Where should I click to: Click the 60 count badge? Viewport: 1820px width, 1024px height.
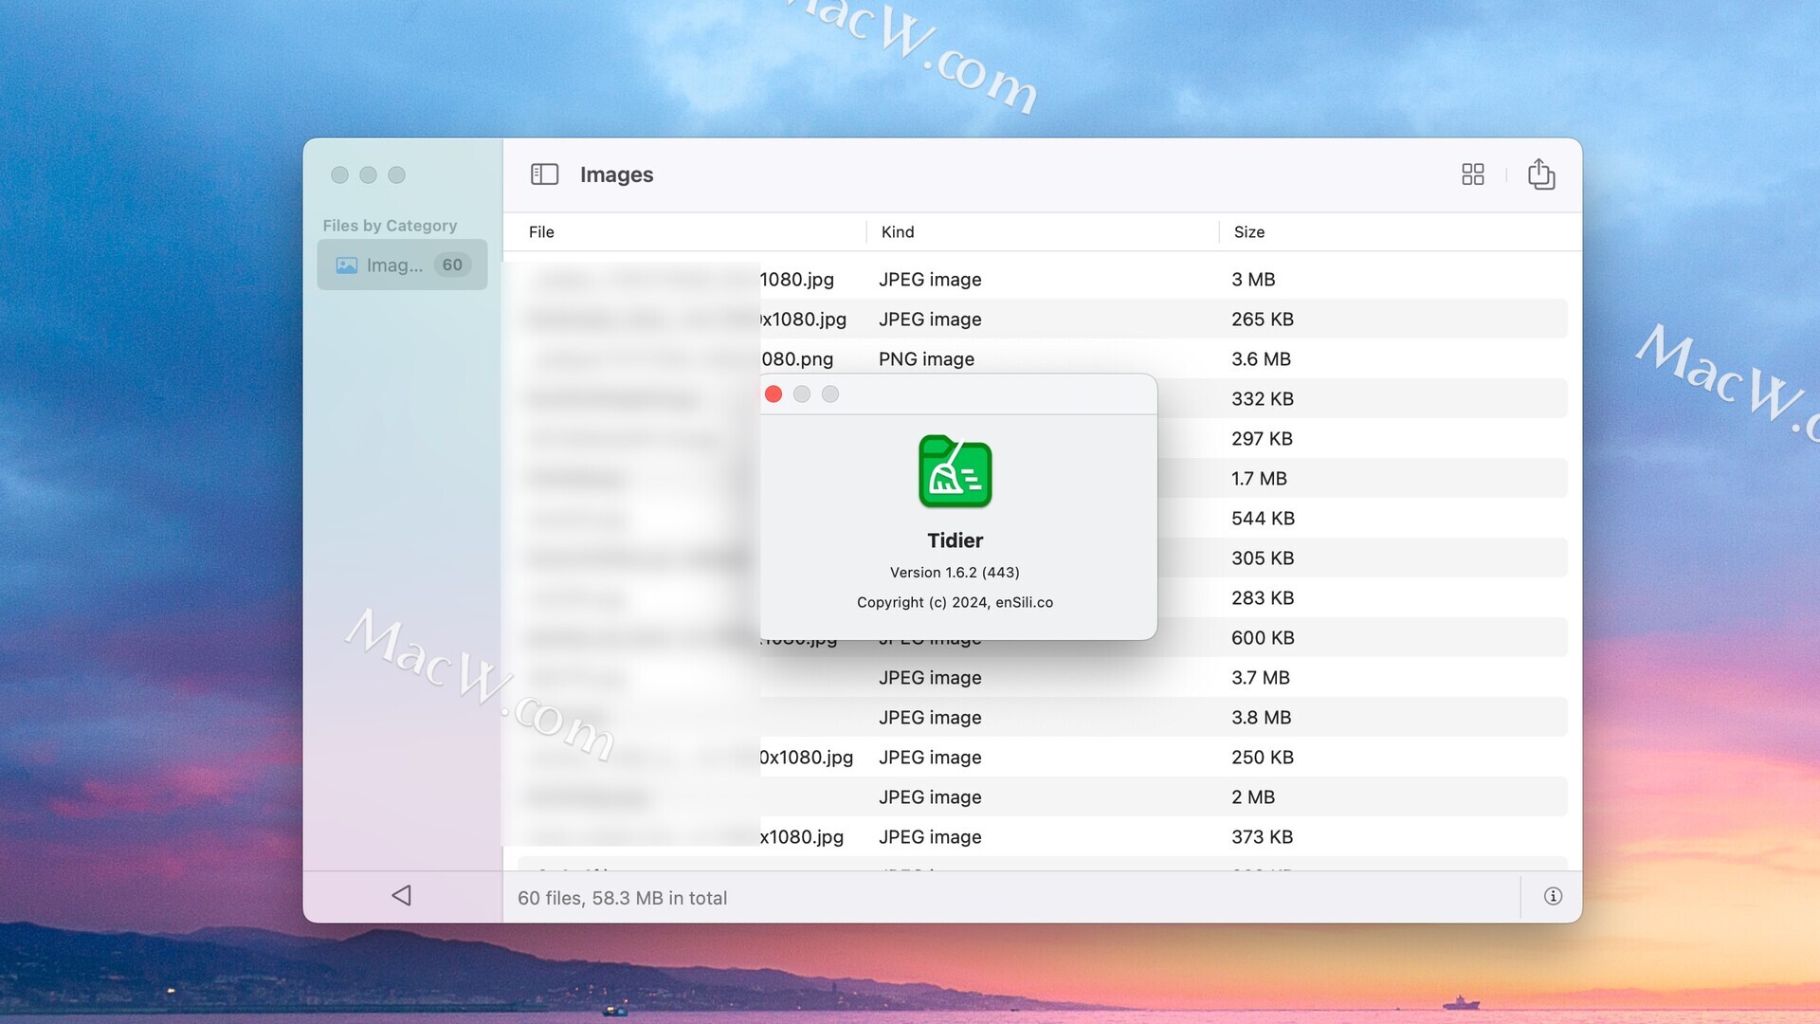point(452,265)
